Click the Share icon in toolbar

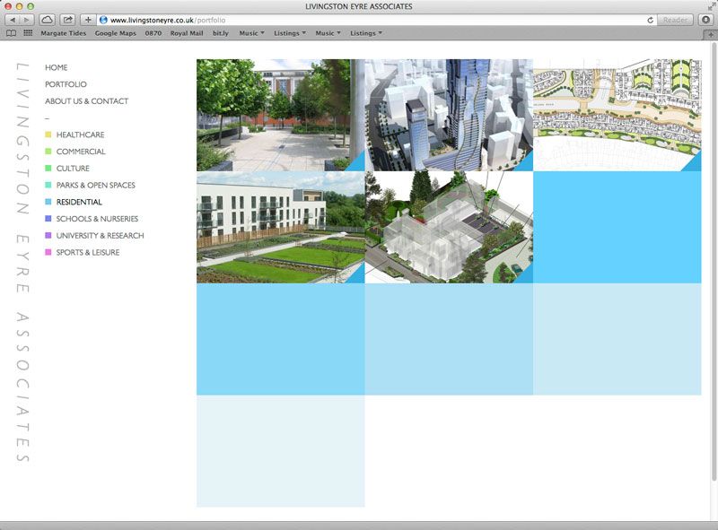(x=67, y=20)
